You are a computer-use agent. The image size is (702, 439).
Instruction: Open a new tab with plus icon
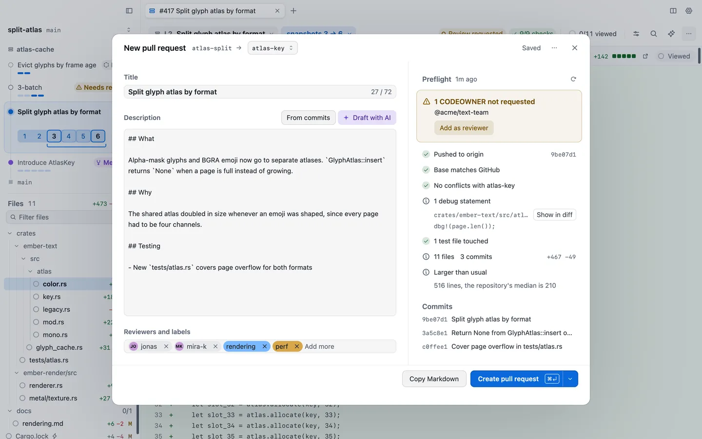293,11
